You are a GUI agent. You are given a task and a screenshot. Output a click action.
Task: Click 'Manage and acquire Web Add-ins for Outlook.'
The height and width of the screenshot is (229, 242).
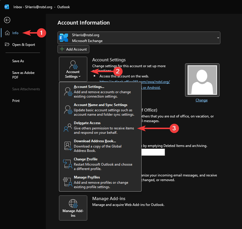click(x=128, y=205)
